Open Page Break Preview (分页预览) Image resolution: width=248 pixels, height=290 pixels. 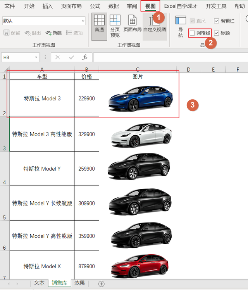click(115, 26)
